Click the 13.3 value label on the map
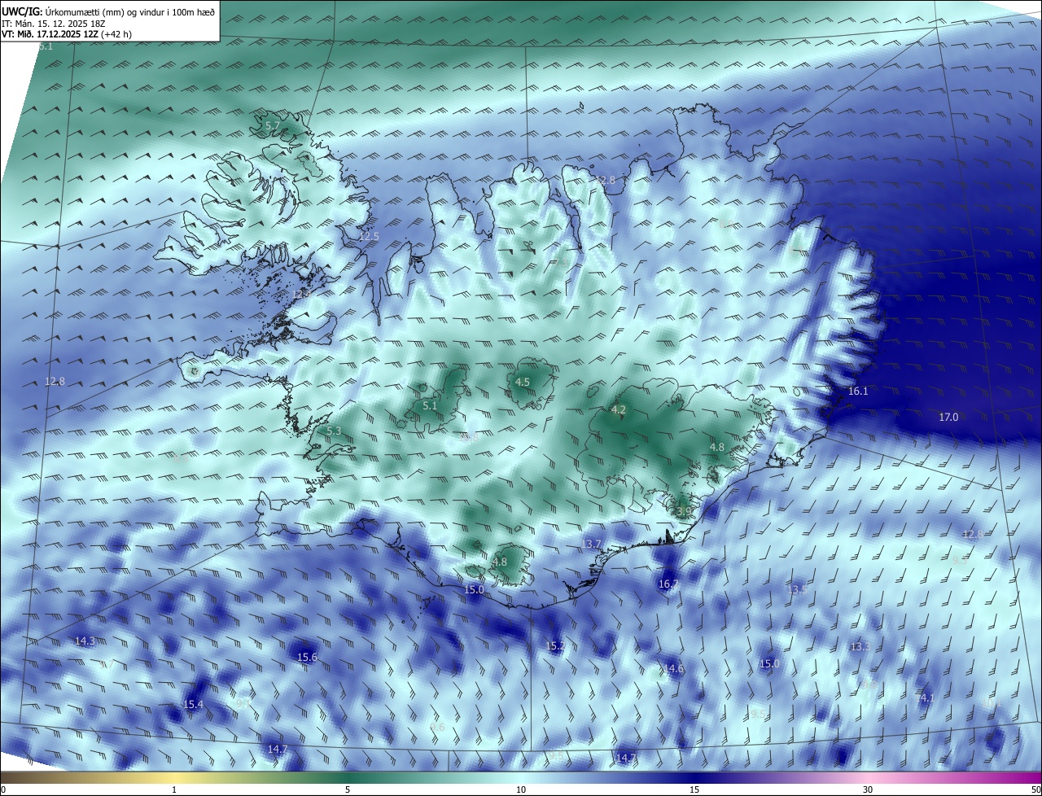Viewport: 1042px width, 796px height. click(x=860, y=646)
